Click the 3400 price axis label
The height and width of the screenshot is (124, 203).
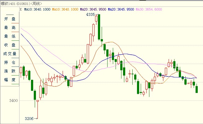13,100
